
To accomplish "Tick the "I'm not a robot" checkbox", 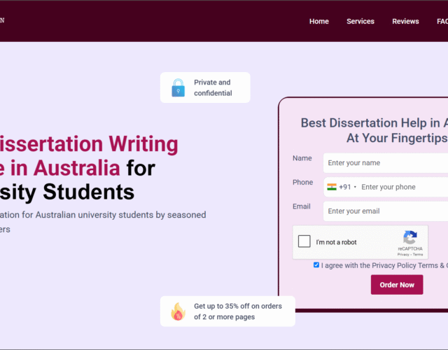I will coord(304,241).
